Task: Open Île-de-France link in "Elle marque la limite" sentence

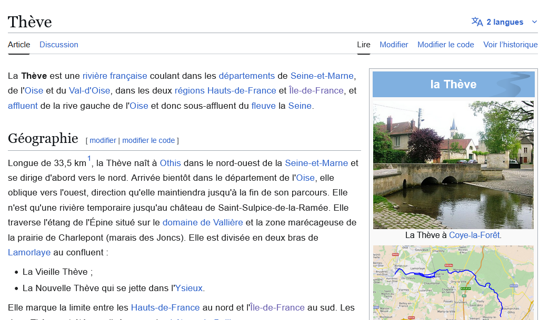Action: point(277,308)
